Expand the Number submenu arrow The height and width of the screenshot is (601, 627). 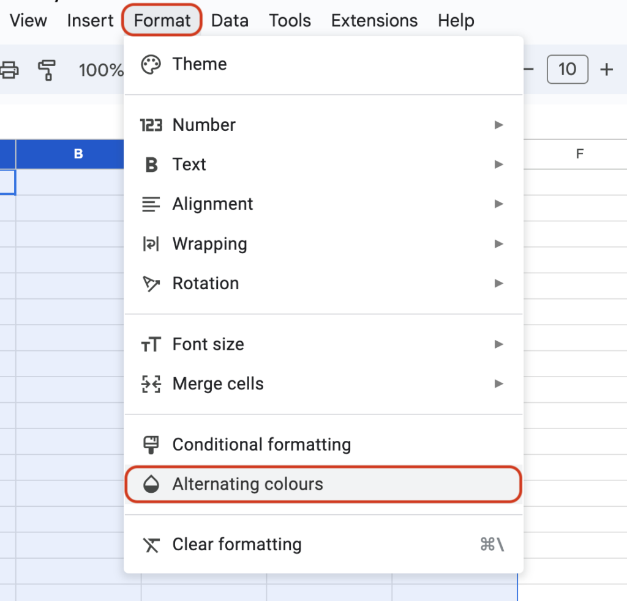point(498,125)
